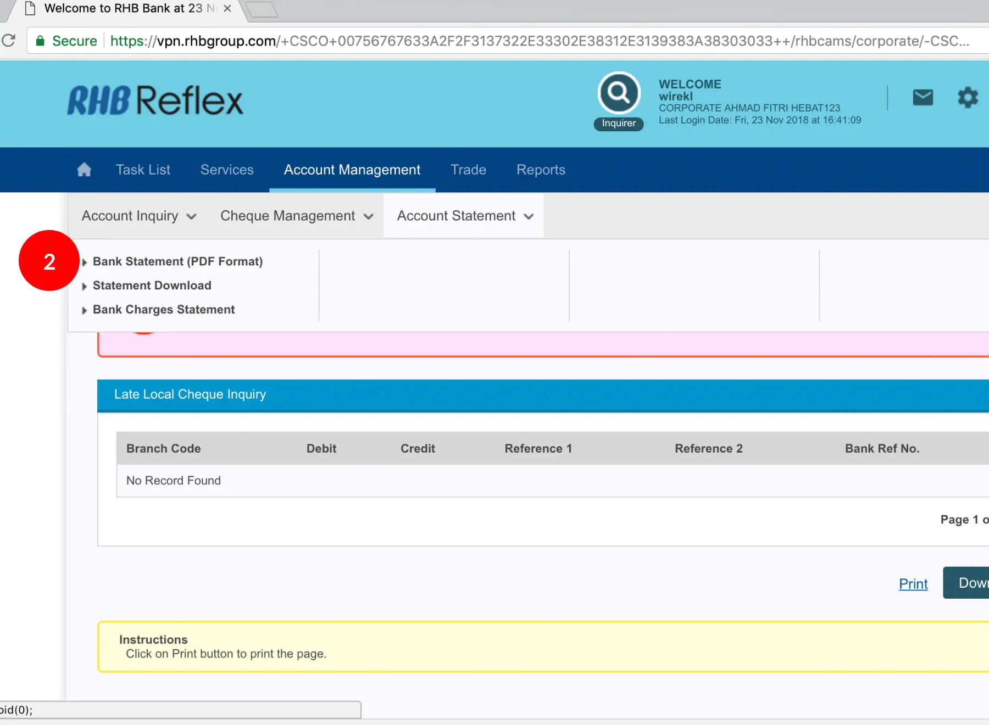Go to the Trade menu
The height and width of the screenshot is (725, 989).
pyautogui.click(x=468, y=170)
